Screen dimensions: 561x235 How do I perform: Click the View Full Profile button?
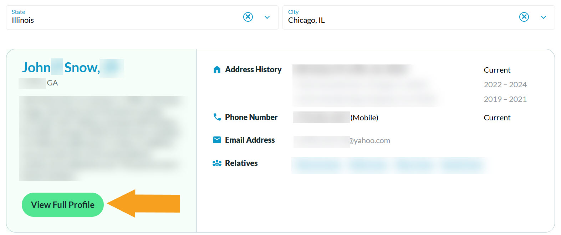(62, 205)
